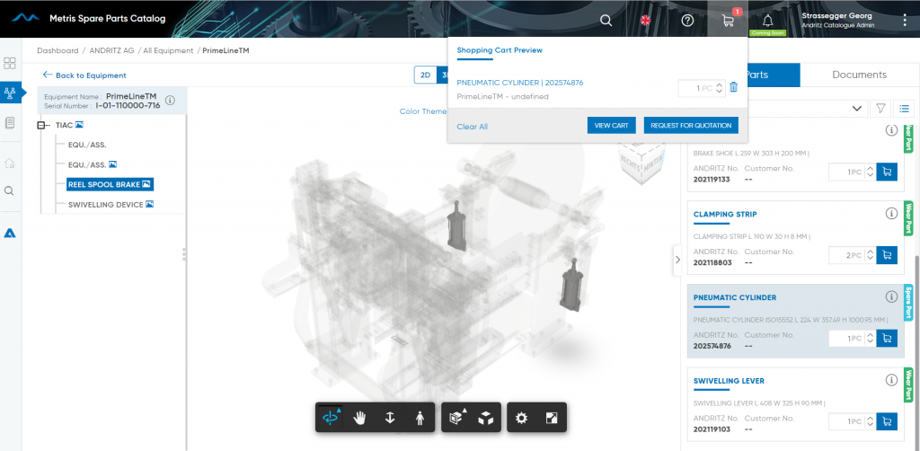The height and width of the screenshot is (451, 920).
Task: Open the SWIVELLING LEVER part title
Action: (729, 381)
